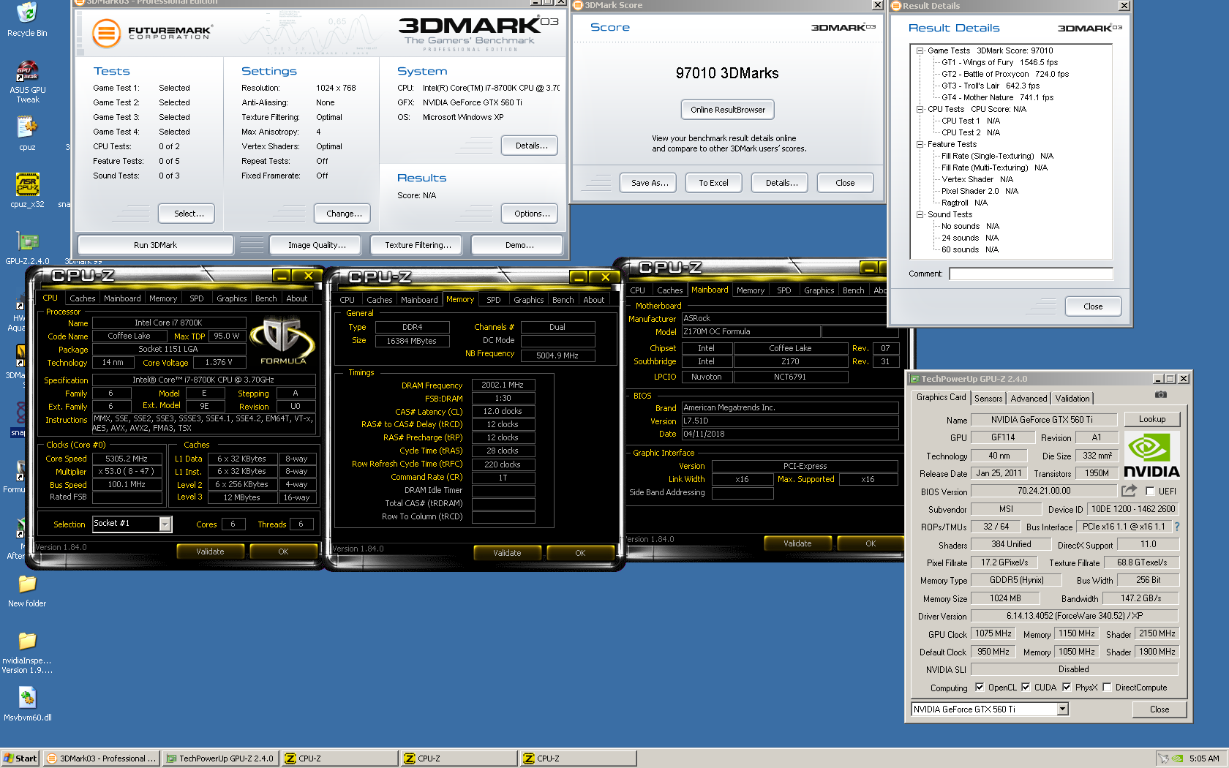Open the Graphics tab in right CPU-Z window
This screenshot has height=768, width=1229.
pos(819,290)
